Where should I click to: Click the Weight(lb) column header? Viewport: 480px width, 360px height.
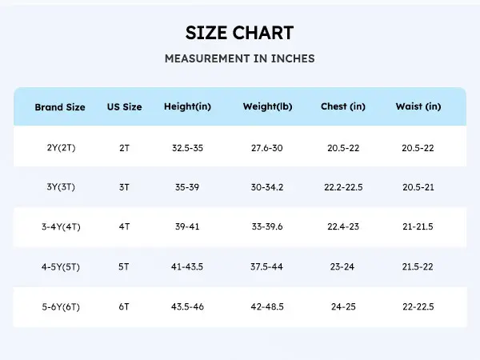[x=268, y=107]
